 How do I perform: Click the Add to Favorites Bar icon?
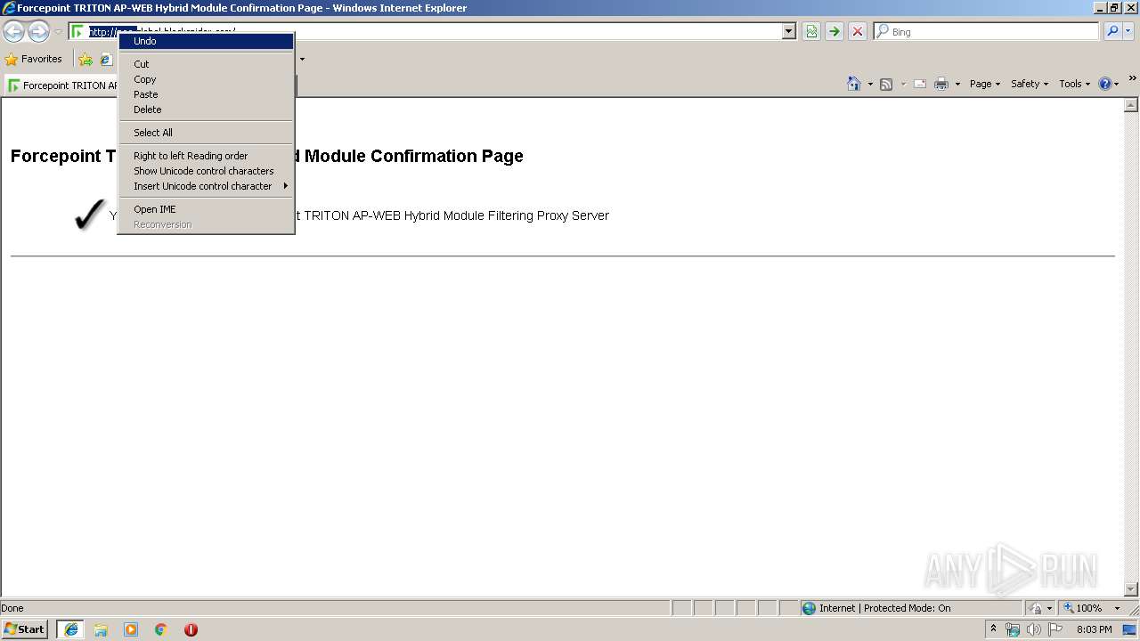point(85,60)
